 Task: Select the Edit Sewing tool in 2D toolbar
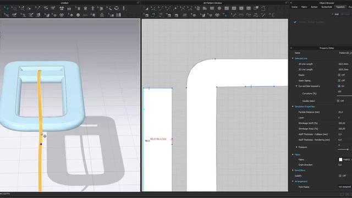(146, 15)
